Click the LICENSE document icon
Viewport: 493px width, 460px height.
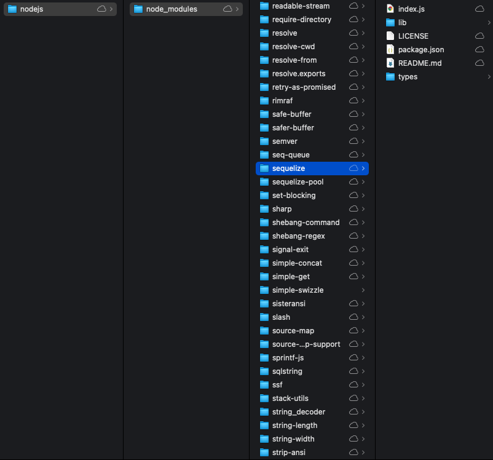pyautogui.click(x=390, y=36)
